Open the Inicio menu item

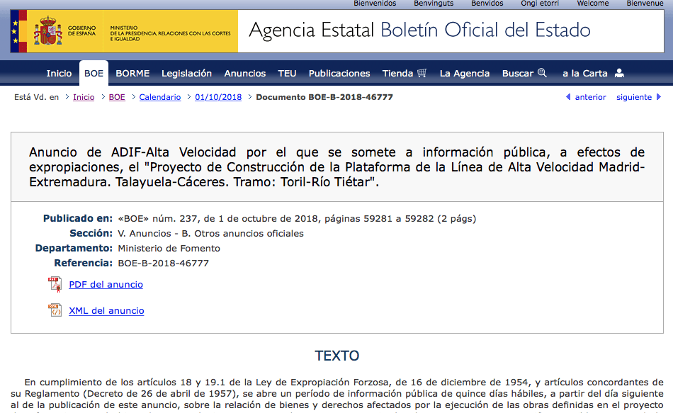click(x=59, y=74)
